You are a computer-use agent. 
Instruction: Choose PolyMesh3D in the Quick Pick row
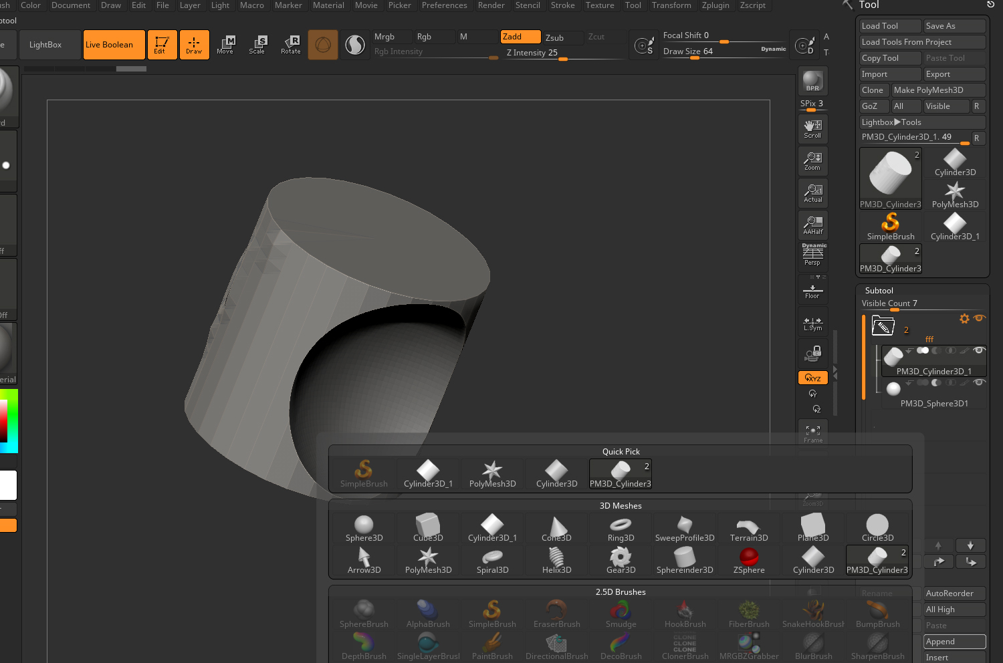coord(492,474)
